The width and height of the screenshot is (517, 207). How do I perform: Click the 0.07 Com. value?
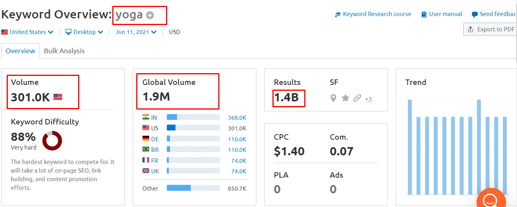point(342,151)
